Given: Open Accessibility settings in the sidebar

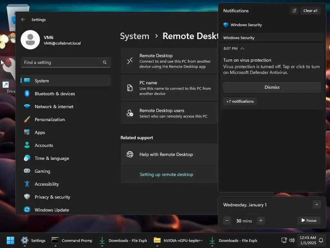Looking at the screenshot, I should (66, 184).
